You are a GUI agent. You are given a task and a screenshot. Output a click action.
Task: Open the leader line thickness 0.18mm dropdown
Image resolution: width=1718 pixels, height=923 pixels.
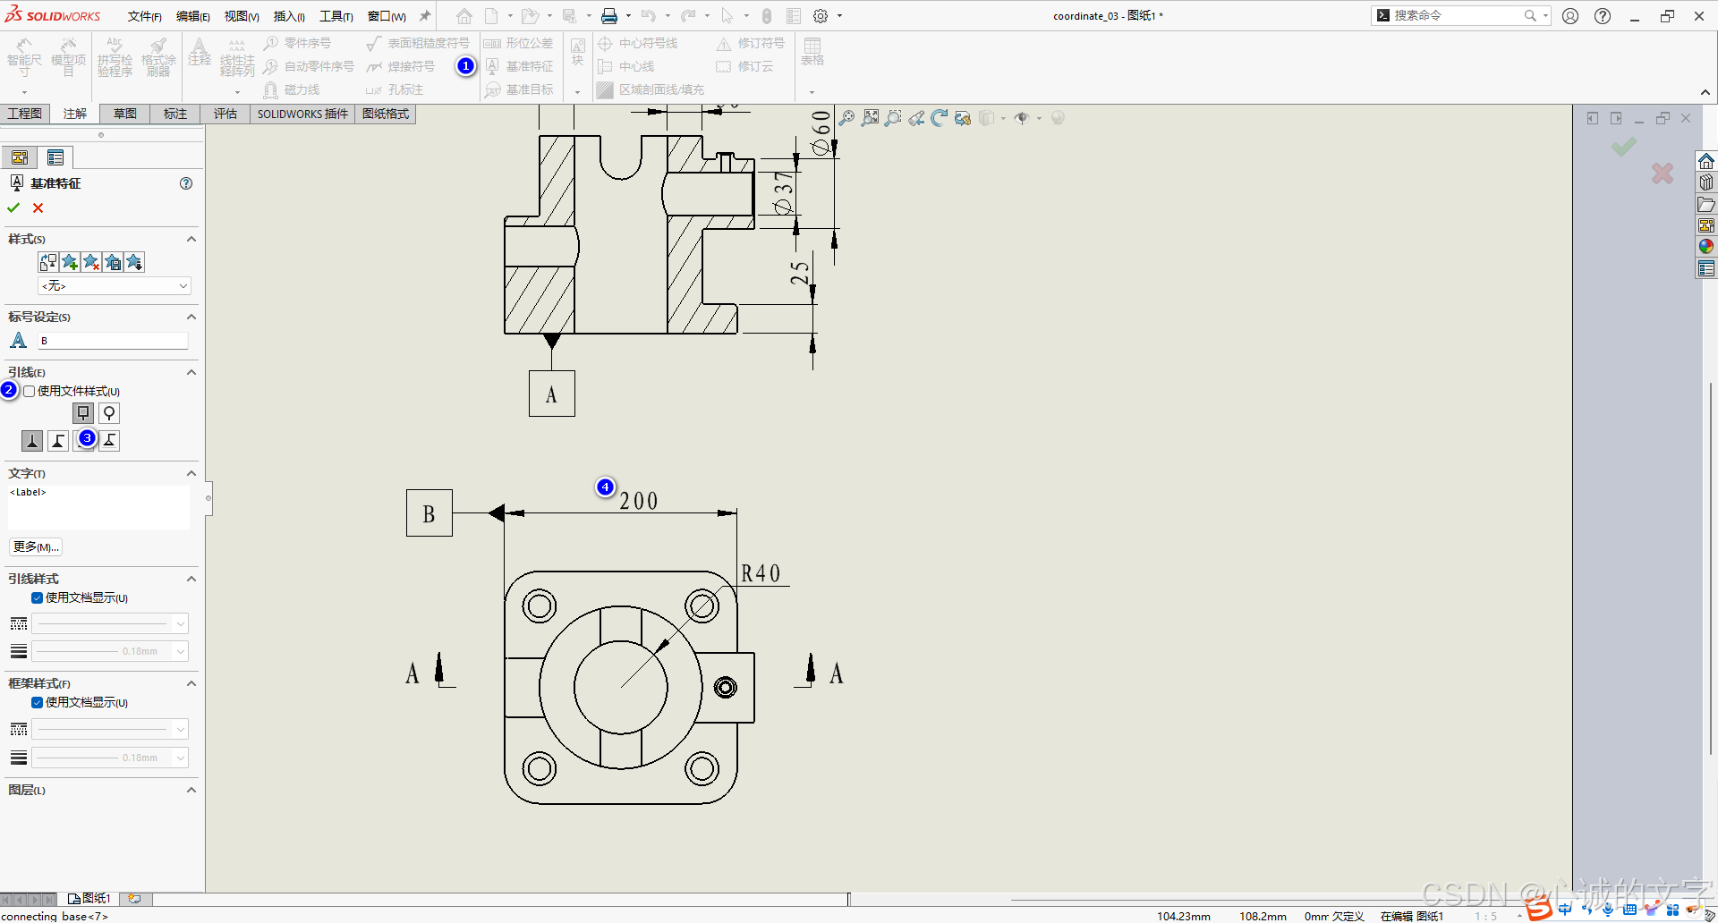point(110,651)
